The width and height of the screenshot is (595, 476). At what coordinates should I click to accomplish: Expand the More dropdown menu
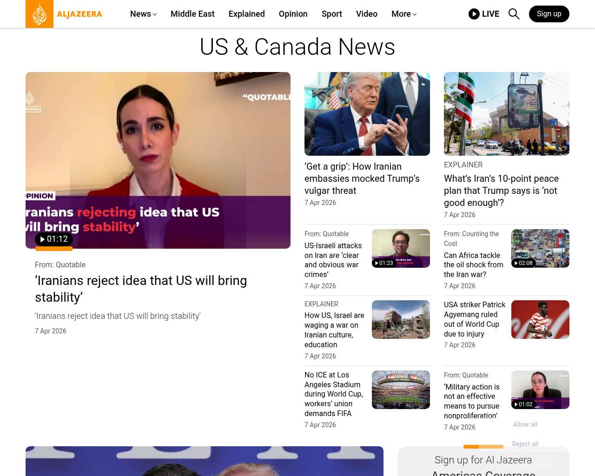(x=404, y=14)
